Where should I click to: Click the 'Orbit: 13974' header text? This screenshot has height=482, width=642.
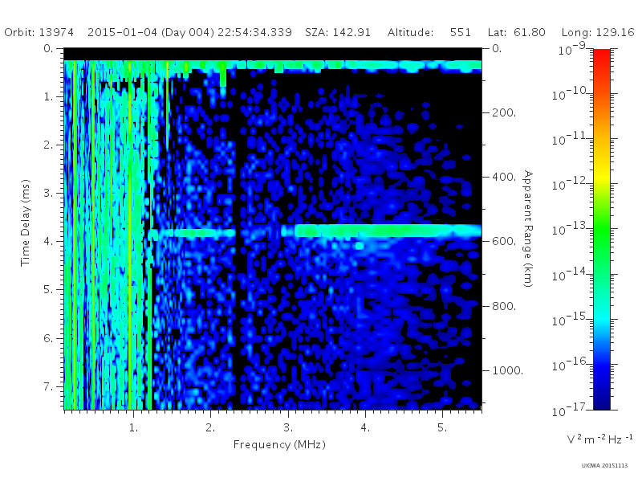pyautogui.click(x=39, y=32)
